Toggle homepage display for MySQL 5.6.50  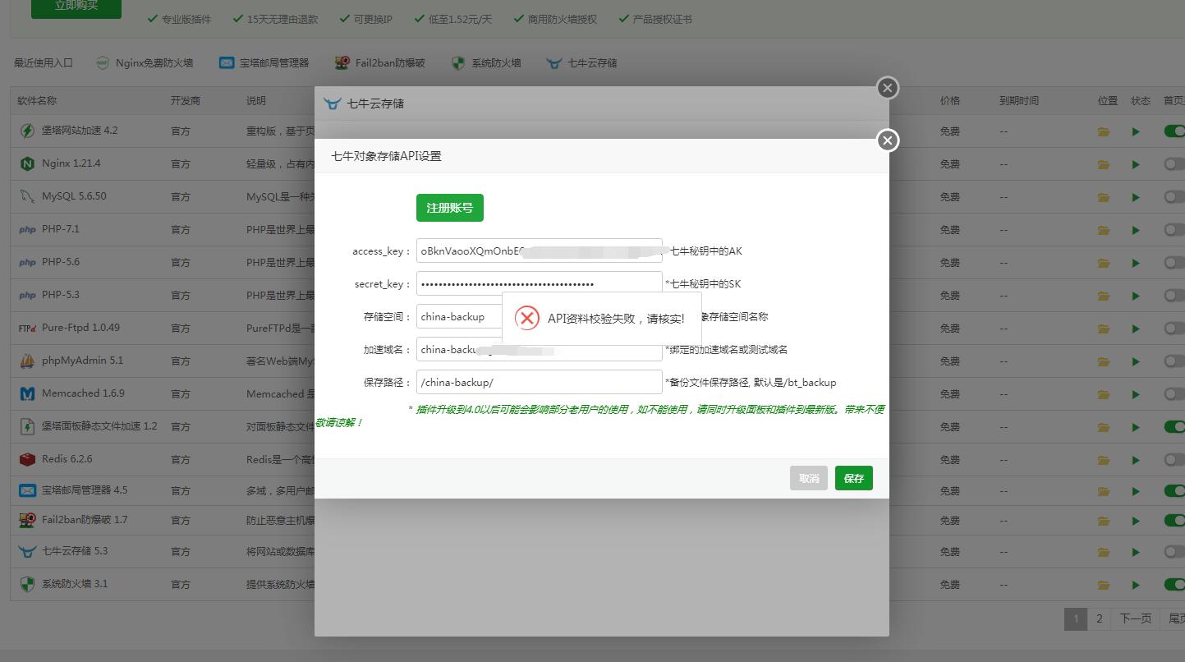(x=1174, y=196)
